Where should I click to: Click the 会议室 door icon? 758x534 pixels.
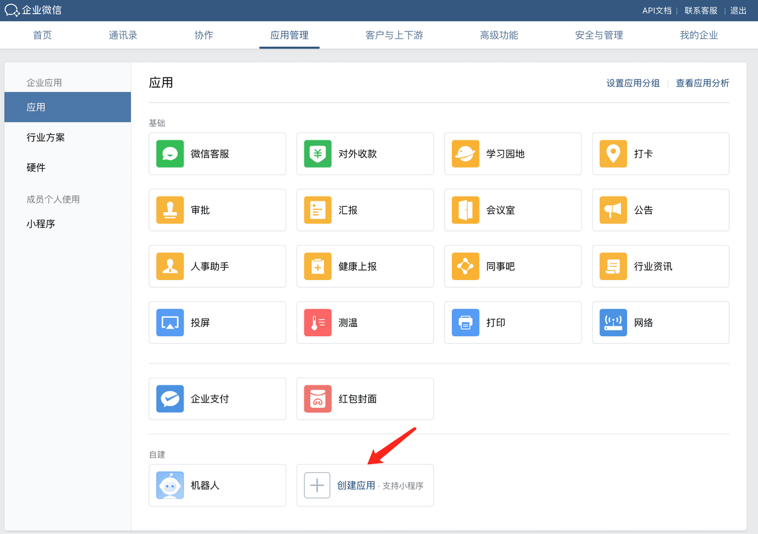pos(465,210)
